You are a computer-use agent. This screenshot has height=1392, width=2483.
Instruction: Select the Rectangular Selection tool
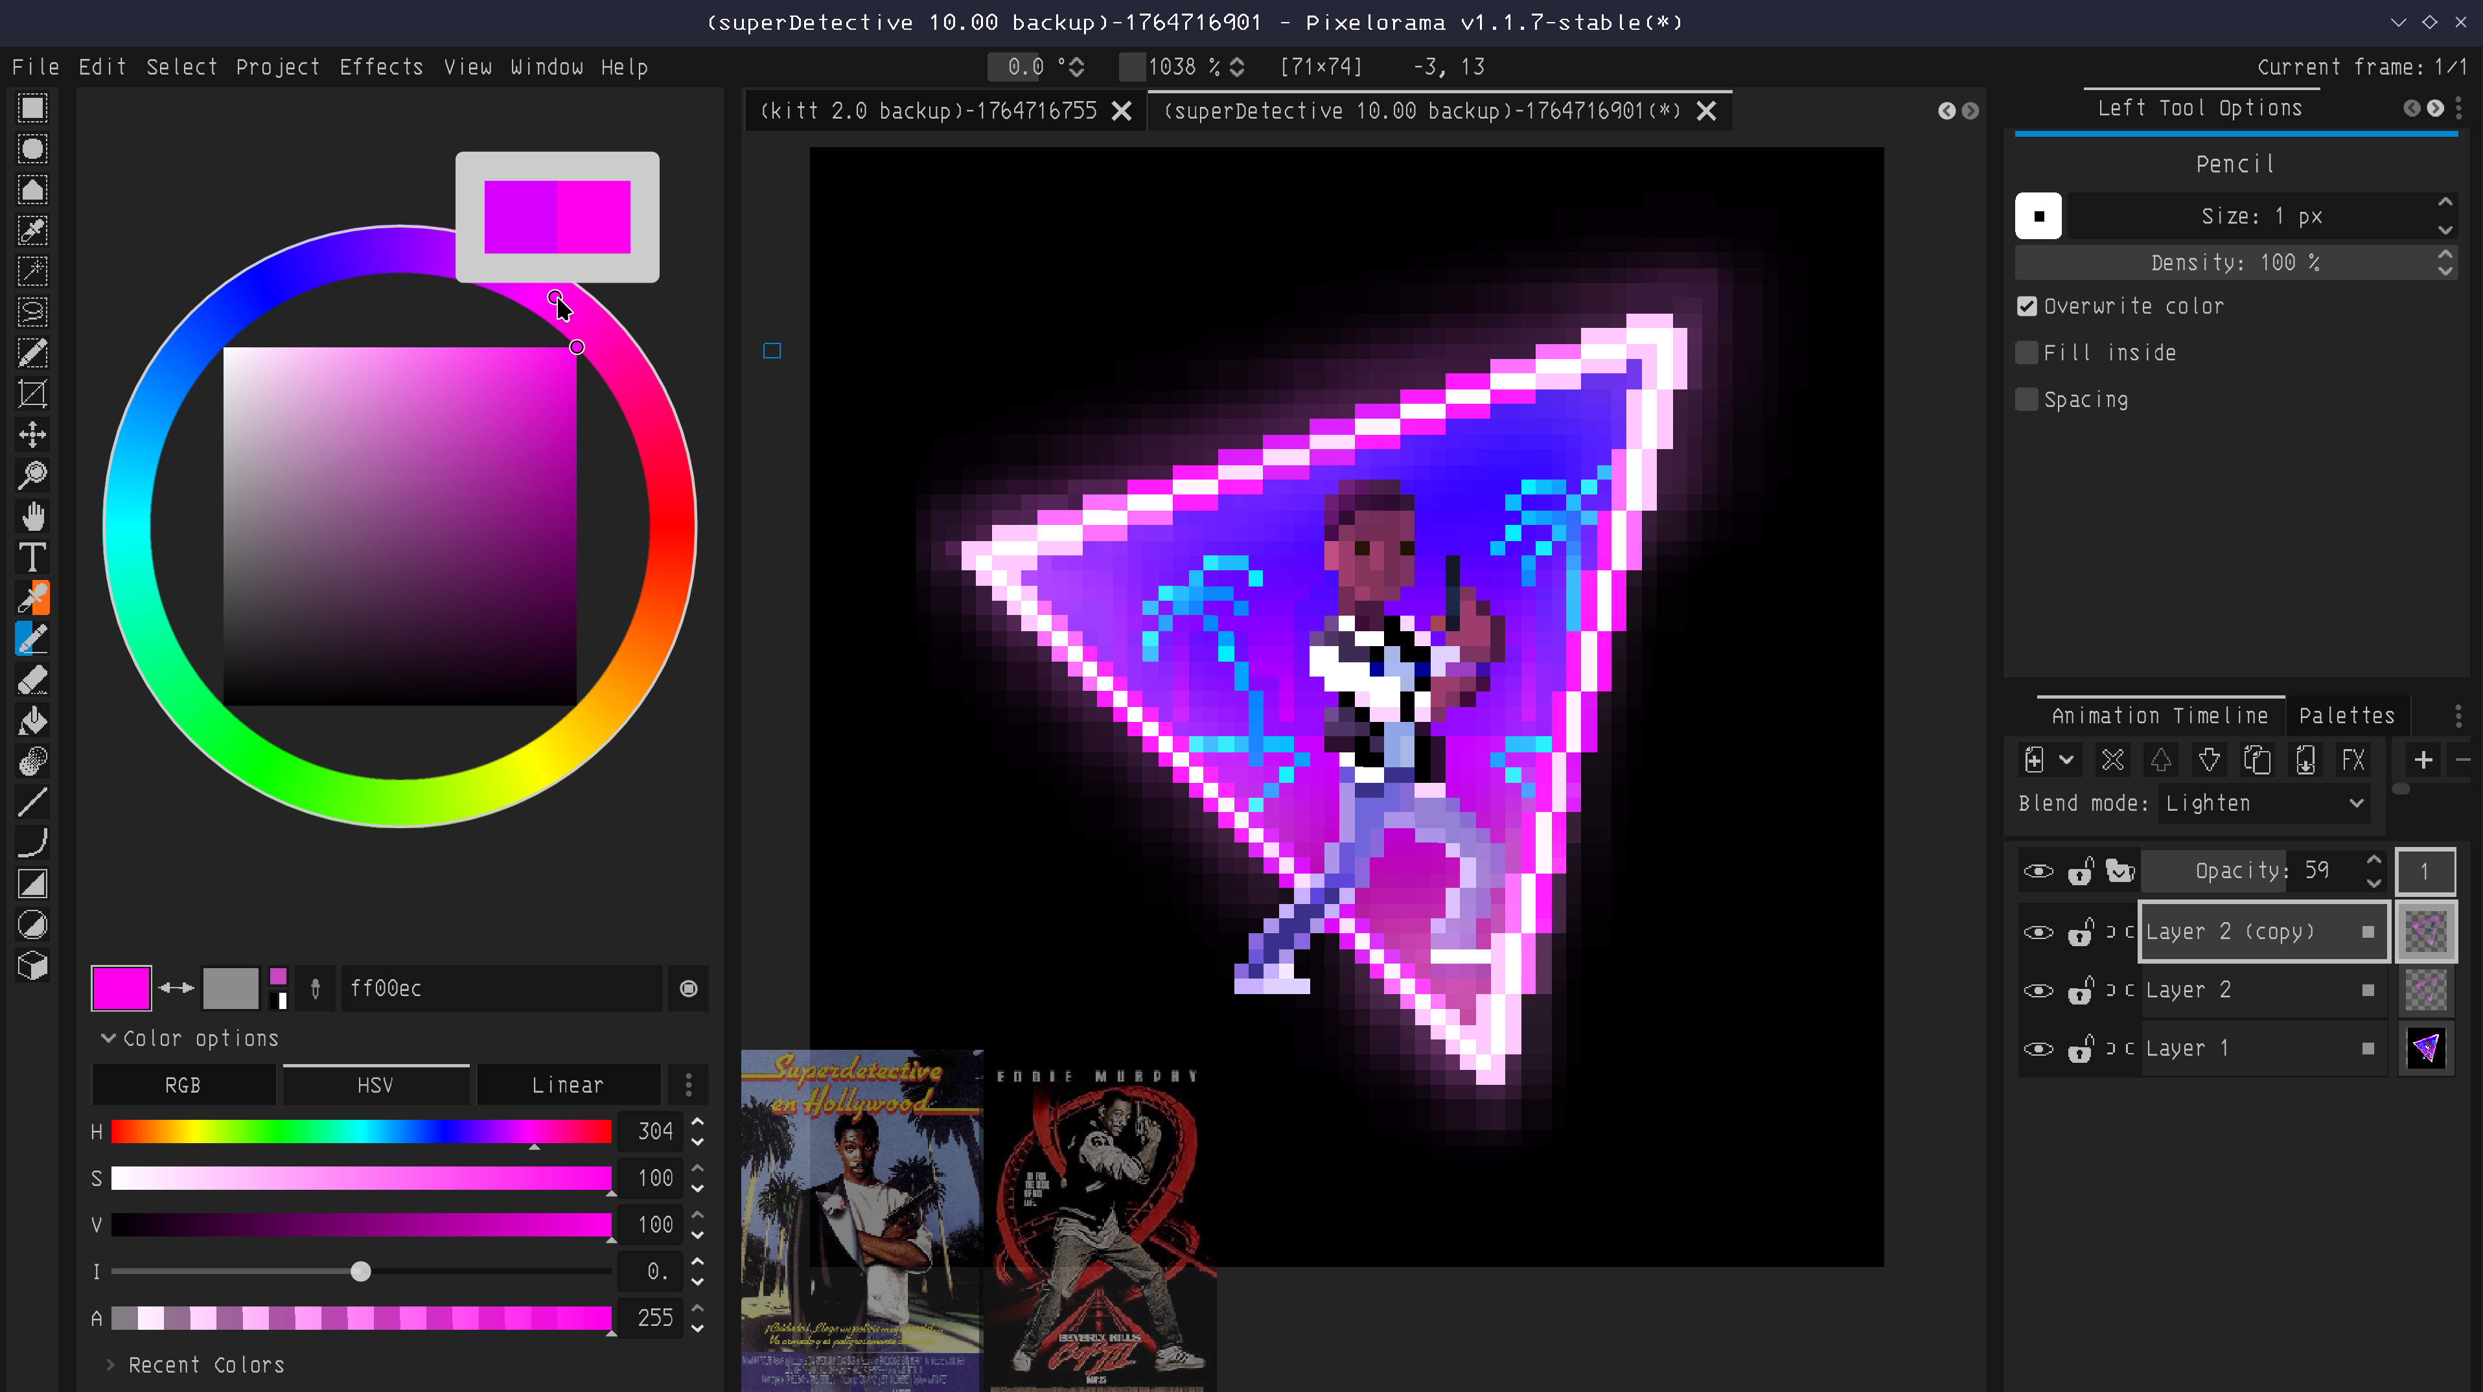32,108
